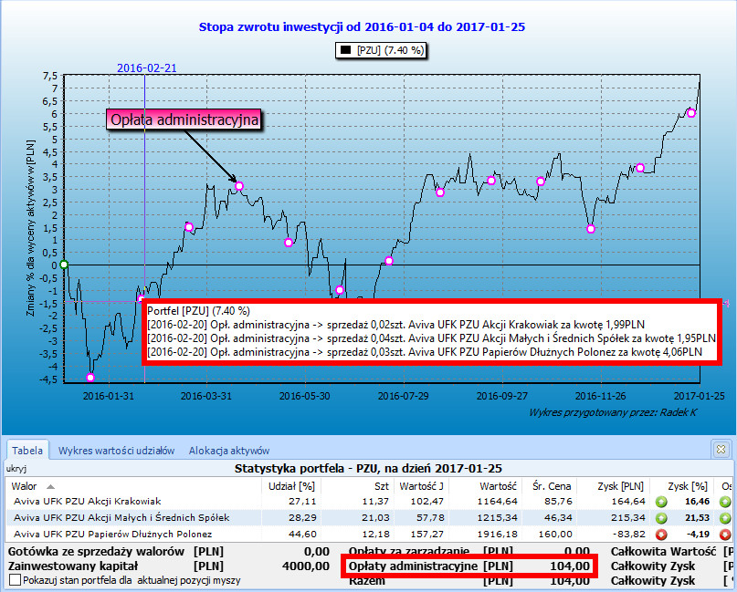Screen dimensions: 737x592
Task: Click the ukryj link to hide panel
Action: click(x=16, y=468)
